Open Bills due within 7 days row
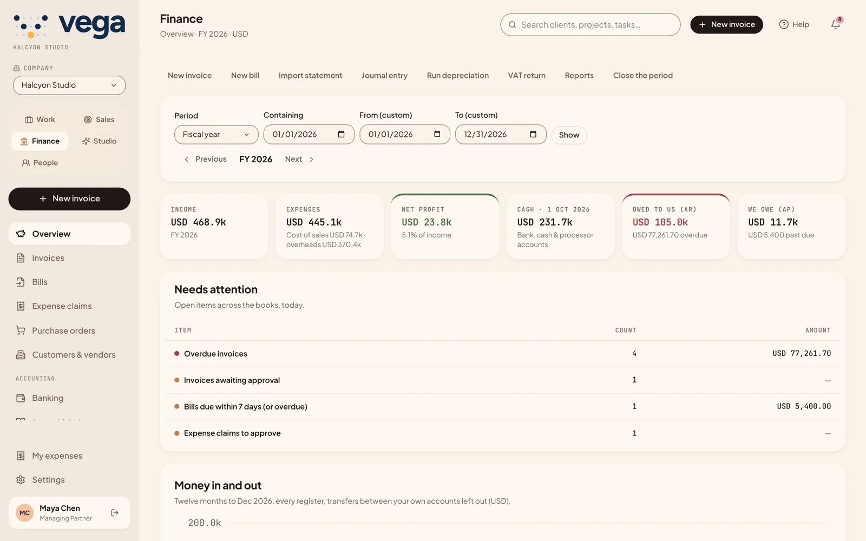The width and height of the screenshot is (866, 541). click(502, 407)
